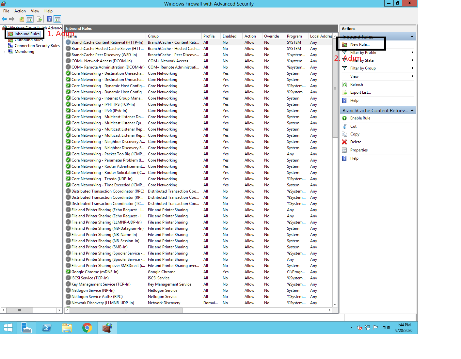Sort by the Override column header
Viewport: 461px width, 359px height.
[x=274, y=36]
